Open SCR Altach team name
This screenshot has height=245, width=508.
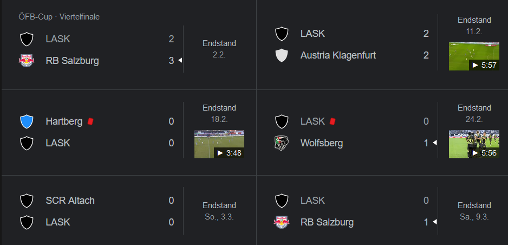coord(70,201)
